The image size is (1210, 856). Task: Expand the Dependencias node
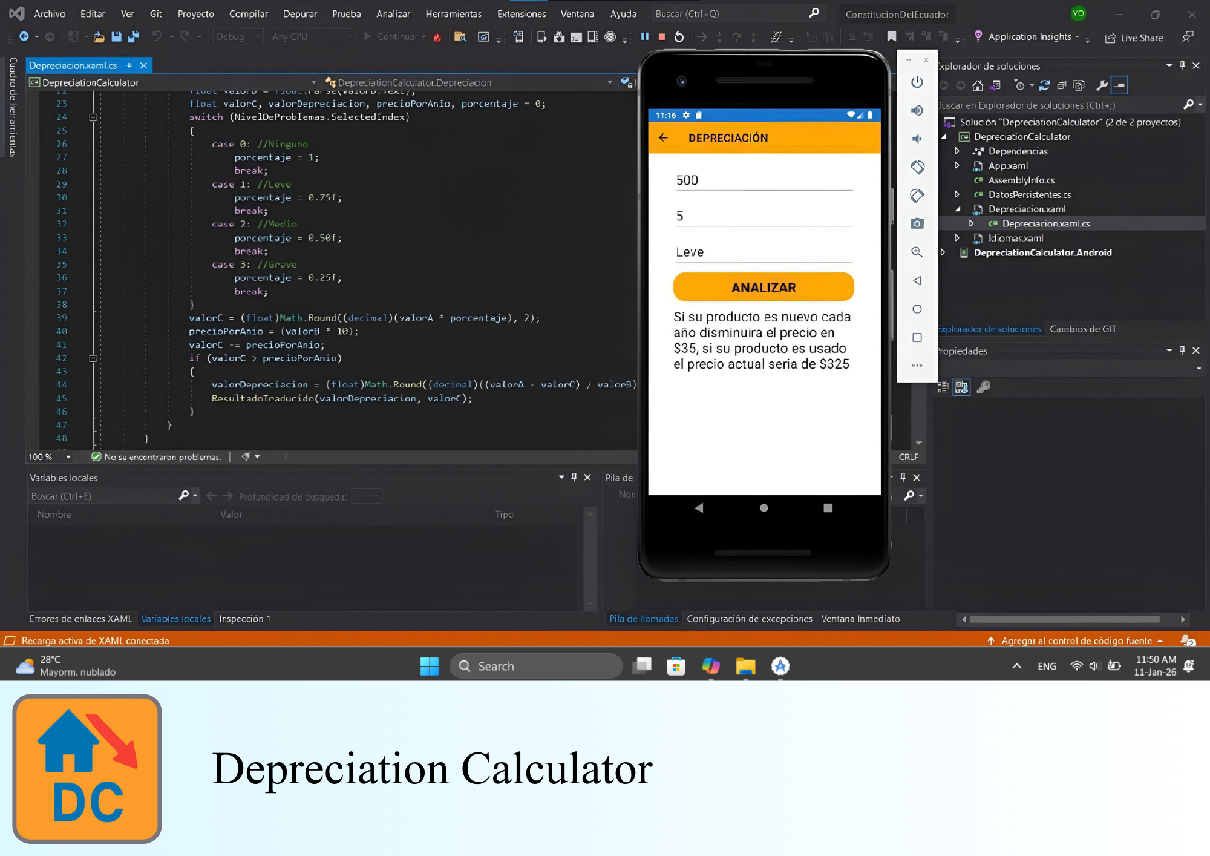pyautogui.click(x=958, y=151)
